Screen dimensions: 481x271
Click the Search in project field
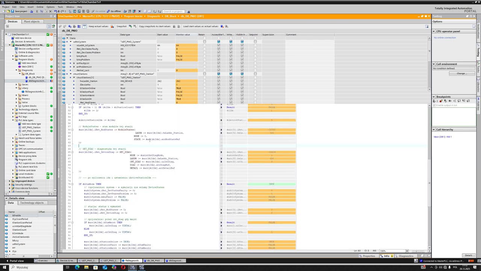[x=174, y=11]
